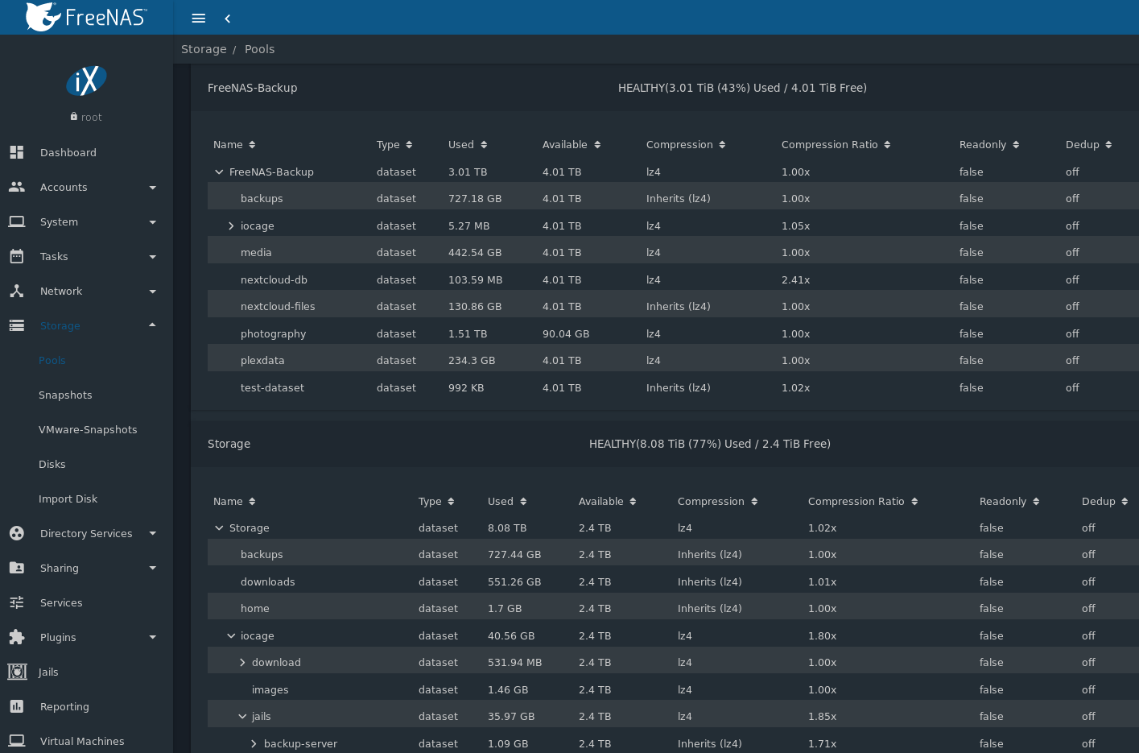1139x753 pixels.
Task: Click the Storage drives icon
Action: [17, 325]
